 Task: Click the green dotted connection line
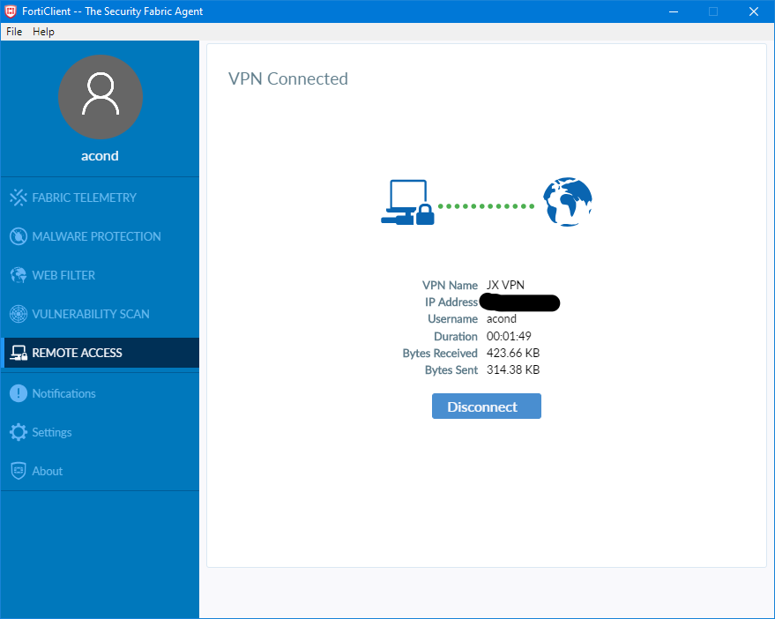(487, 206)
